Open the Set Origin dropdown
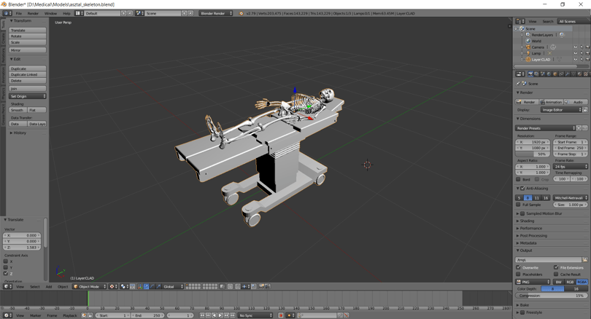The image size is (591, 319). [x=28, y=96]
